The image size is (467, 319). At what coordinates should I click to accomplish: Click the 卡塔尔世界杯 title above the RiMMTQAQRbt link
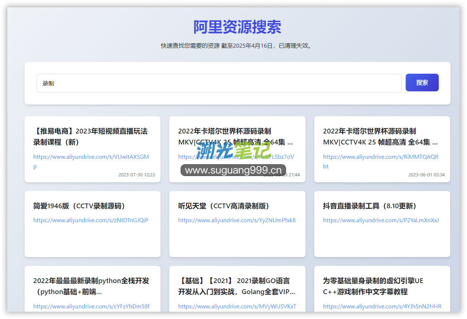tap(380, 137)
